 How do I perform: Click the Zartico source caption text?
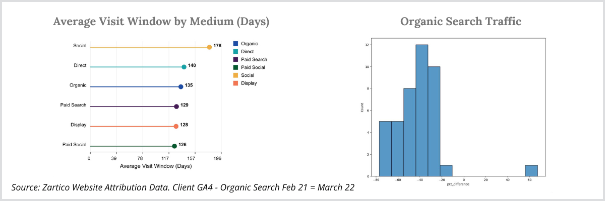click(x=183, y=187)
